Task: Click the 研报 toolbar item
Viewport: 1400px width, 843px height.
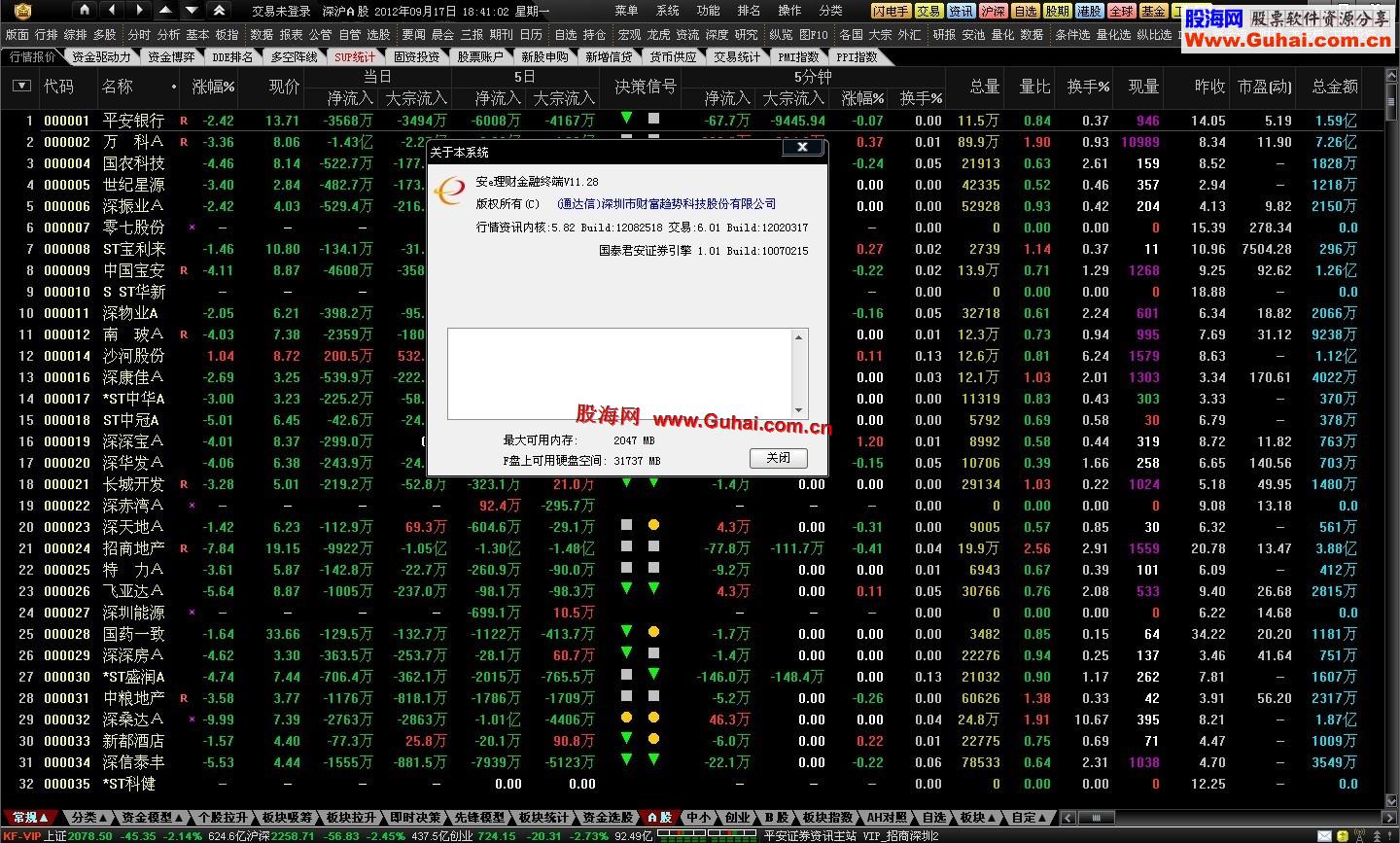Action: 944,34
